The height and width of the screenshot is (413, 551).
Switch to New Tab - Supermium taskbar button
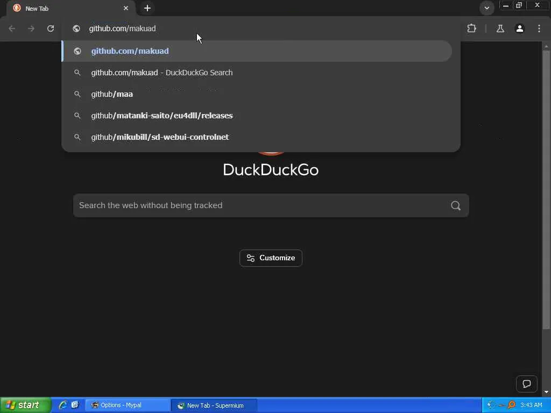coord(214,405)
